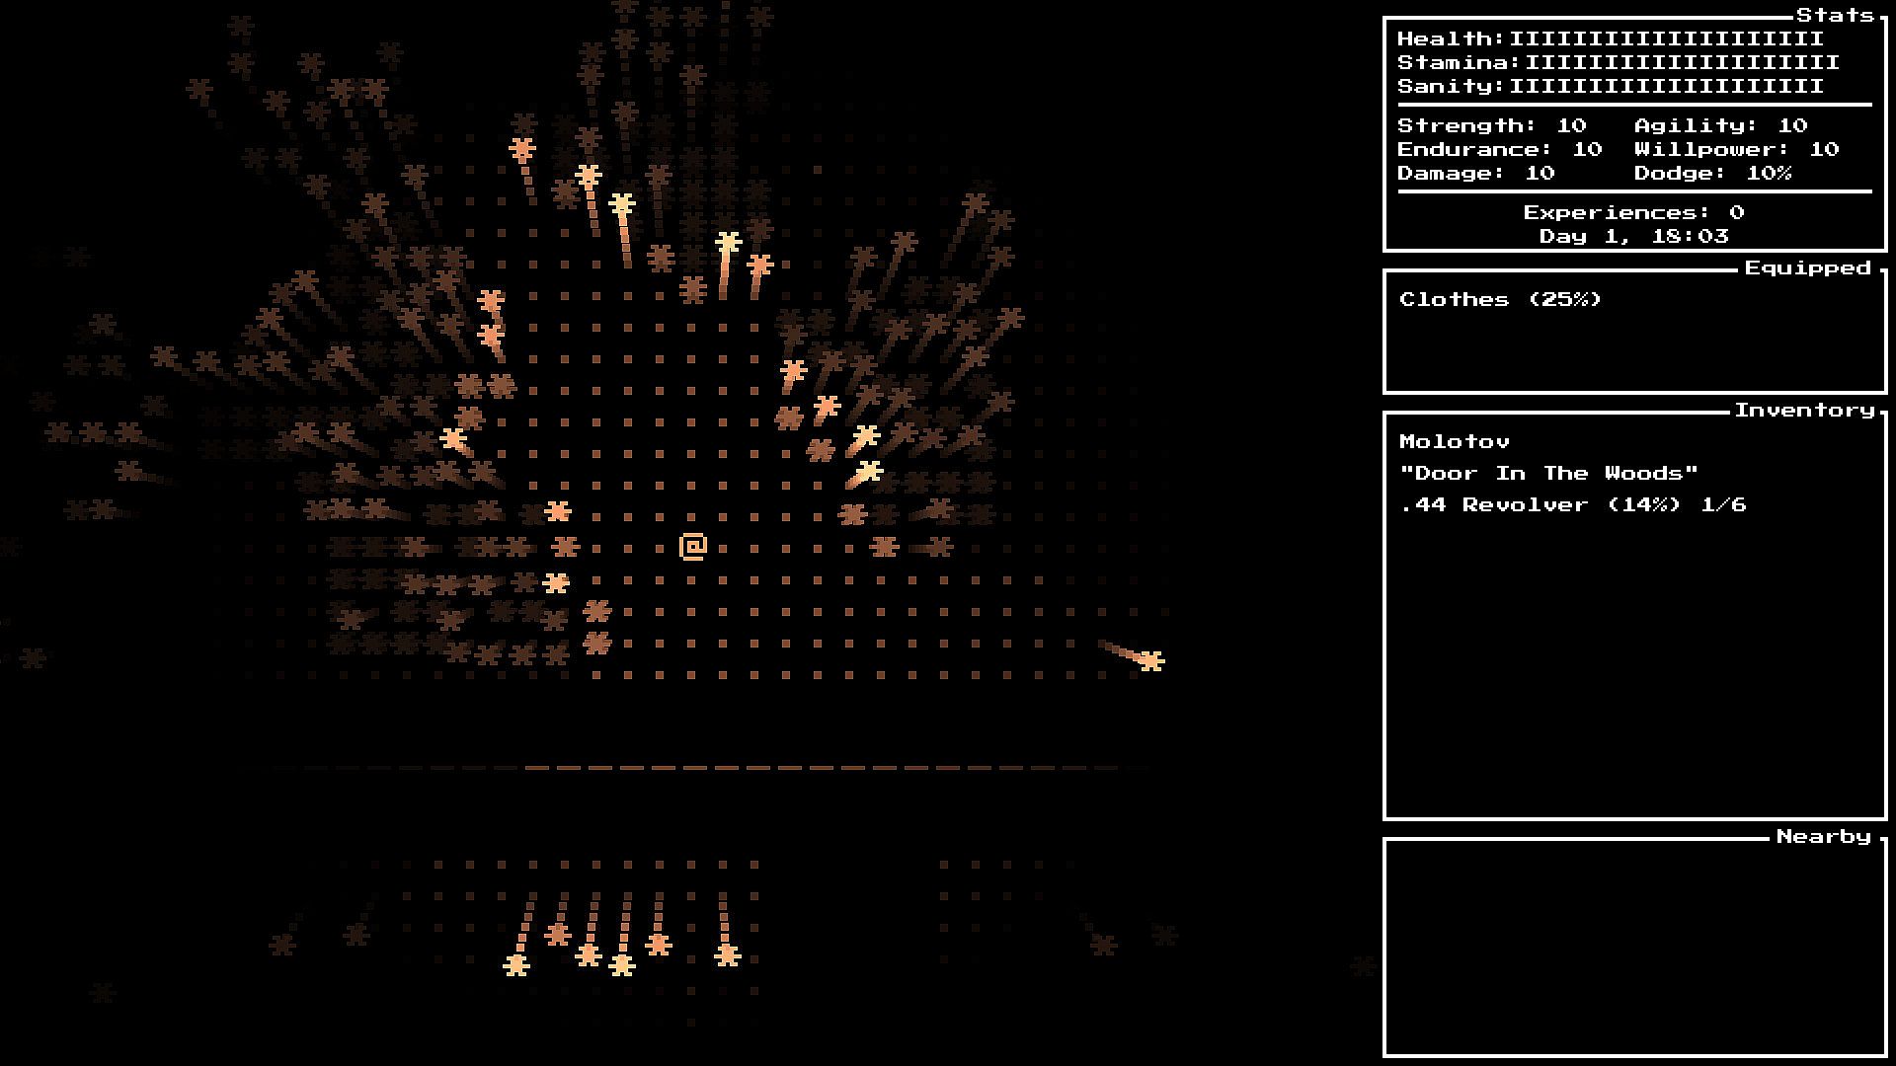
Task: Click the Strength stat value
Action: 1571,125
